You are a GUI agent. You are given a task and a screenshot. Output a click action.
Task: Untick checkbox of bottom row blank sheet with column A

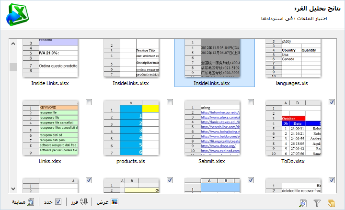[89, 180]
